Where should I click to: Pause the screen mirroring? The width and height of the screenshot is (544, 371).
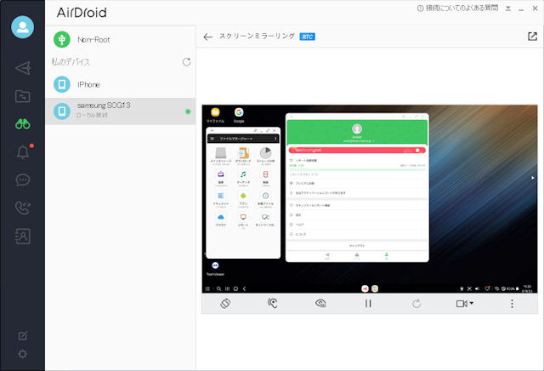tap(368, 304)
